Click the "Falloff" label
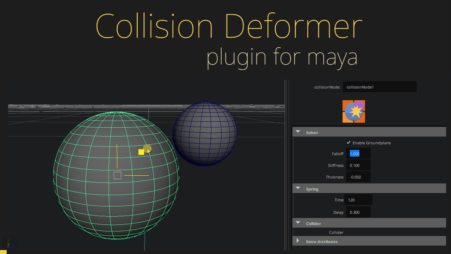This screenshot has width=451, height=254. pyautogui.click(x=338, y=154)
